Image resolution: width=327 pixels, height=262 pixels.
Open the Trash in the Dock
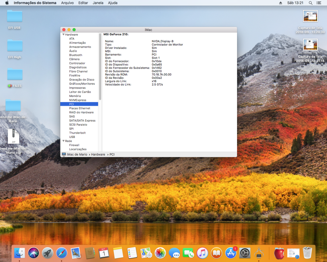(x=307, y=253)
